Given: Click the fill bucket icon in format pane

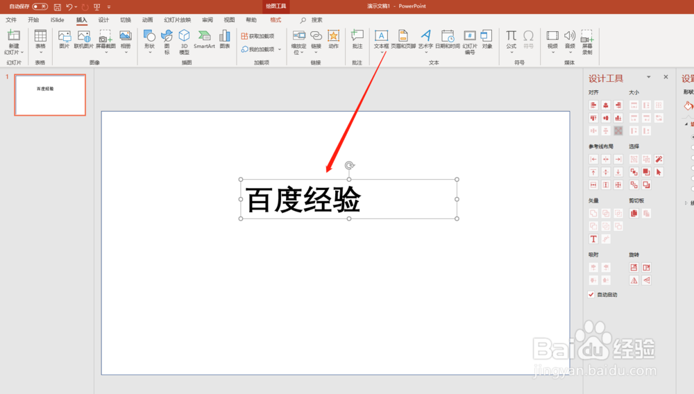Looking at the screenshot, I should pyautogui.click(x=688, y=105).
